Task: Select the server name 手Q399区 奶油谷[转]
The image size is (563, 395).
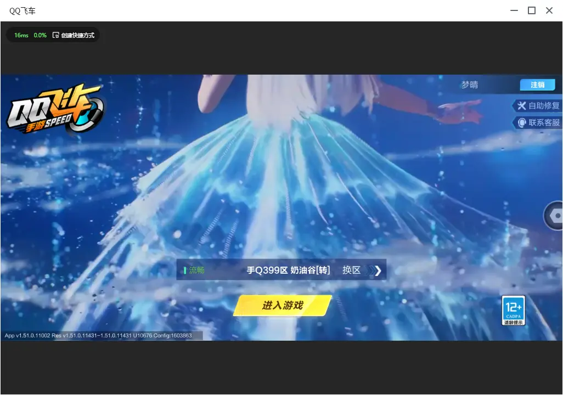Action: click(x=288, y=270)
